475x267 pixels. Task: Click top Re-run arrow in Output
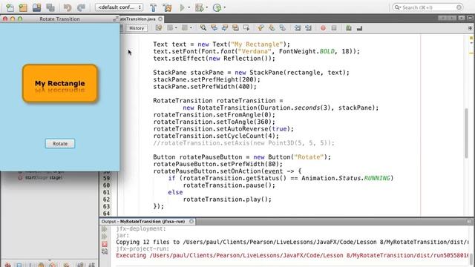point(105,229)
